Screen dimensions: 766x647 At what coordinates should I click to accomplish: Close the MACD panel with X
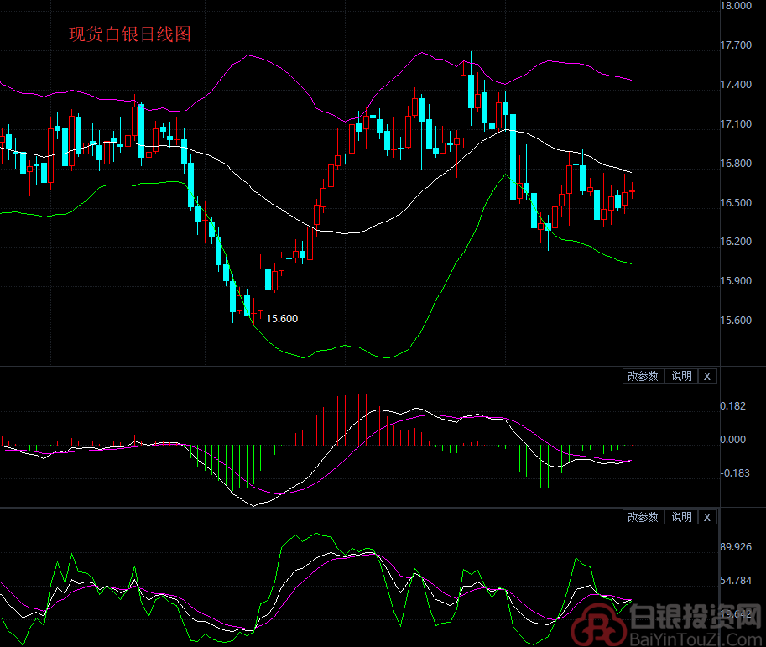click(707, 376)
